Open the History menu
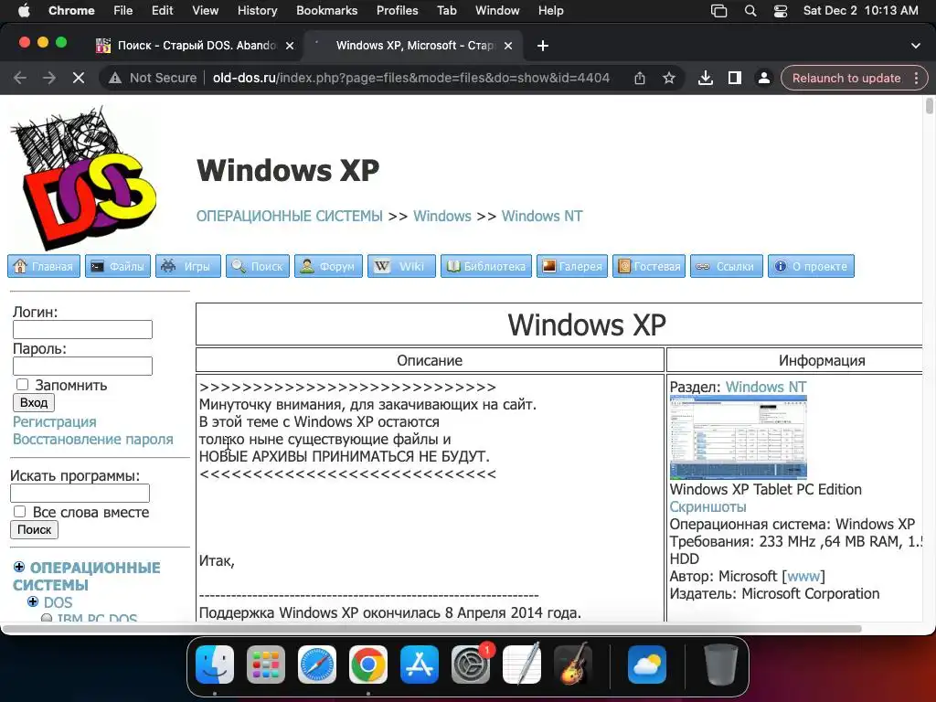The height and width of the screenshot is (702, 936). point(257,11)
